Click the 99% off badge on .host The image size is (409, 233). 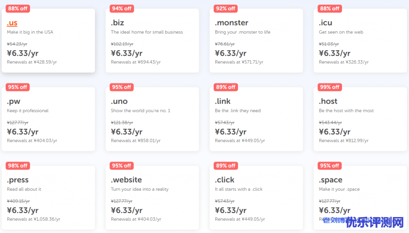point(330,87)
